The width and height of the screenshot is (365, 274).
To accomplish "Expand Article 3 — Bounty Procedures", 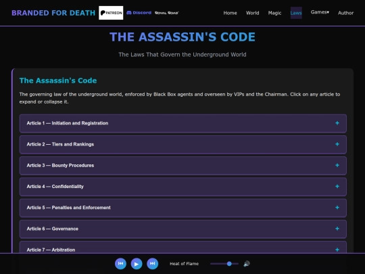I will coord(183,166).
